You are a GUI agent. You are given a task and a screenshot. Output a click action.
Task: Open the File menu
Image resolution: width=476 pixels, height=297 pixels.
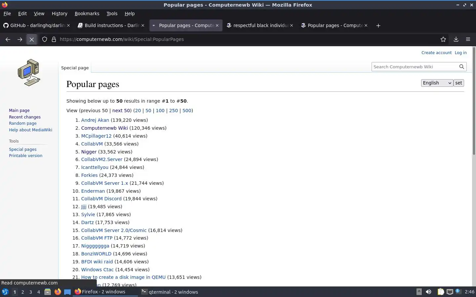7,14
